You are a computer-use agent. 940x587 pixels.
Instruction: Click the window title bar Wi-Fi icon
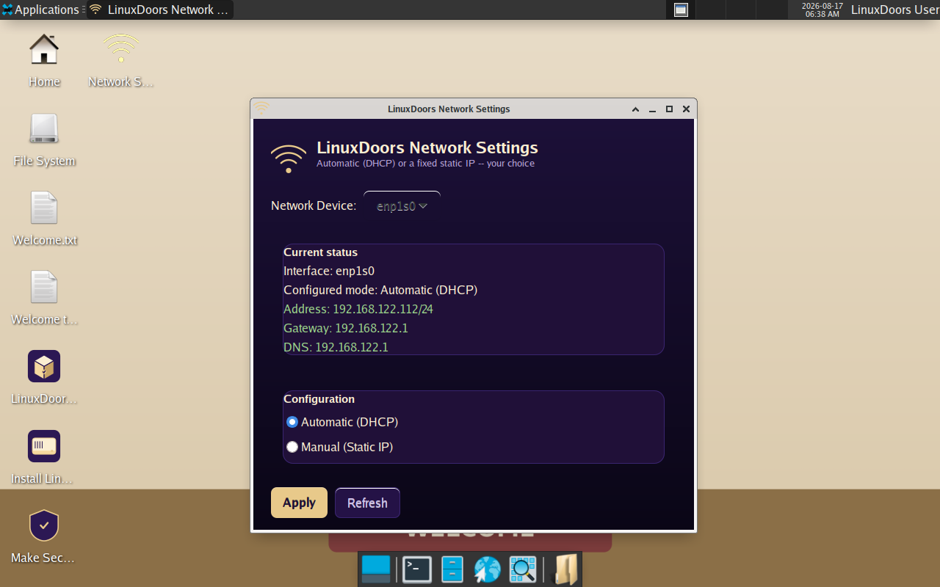261,109
